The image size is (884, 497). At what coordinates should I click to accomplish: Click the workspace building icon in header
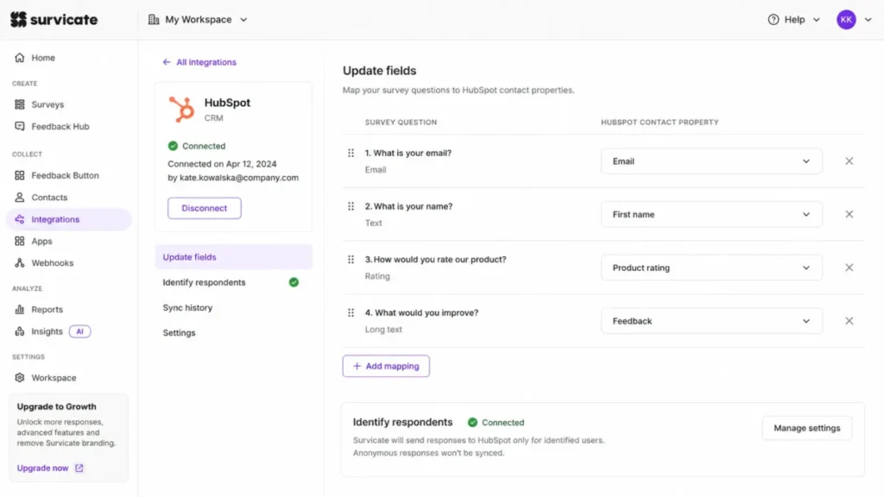pyautogui.click(x=154, y=20)
